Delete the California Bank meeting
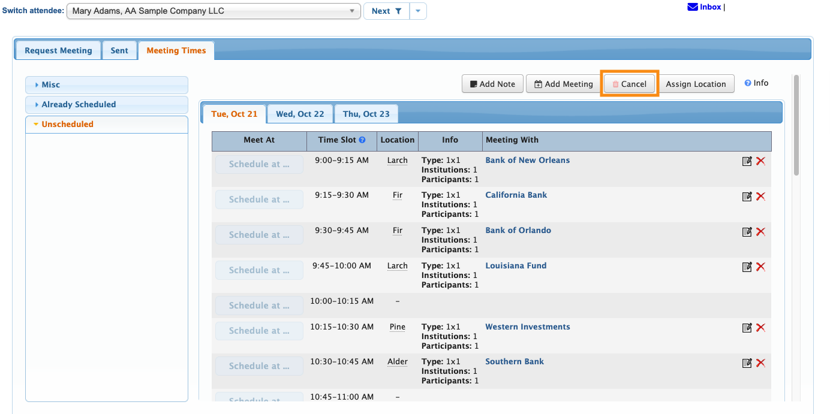This screenshot has height=414, width=830. (x=760, y=197)
